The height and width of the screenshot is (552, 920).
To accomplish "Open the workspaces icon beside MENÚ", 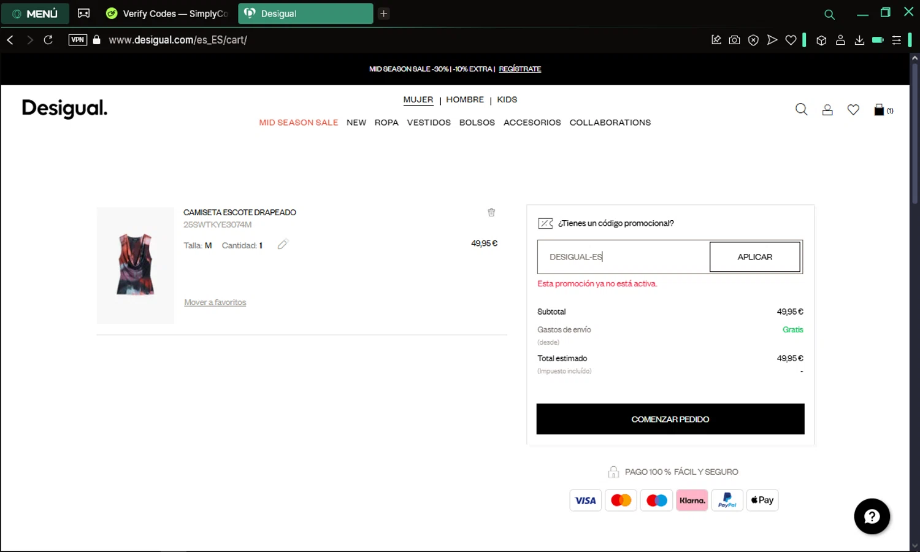I will 84,13.
